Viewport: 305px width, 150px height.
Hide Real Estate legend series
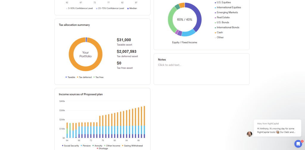pos(223,17)
